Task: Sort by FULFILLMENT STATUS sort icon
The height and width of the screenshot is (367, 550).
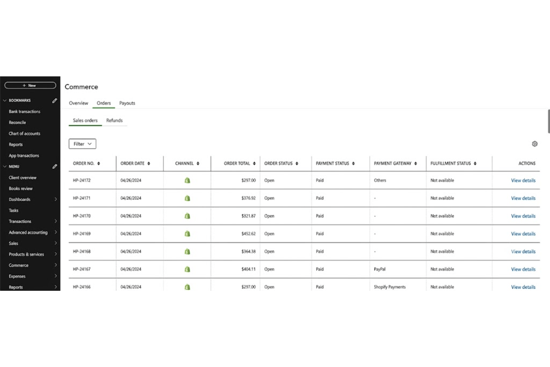Action: 475,164
